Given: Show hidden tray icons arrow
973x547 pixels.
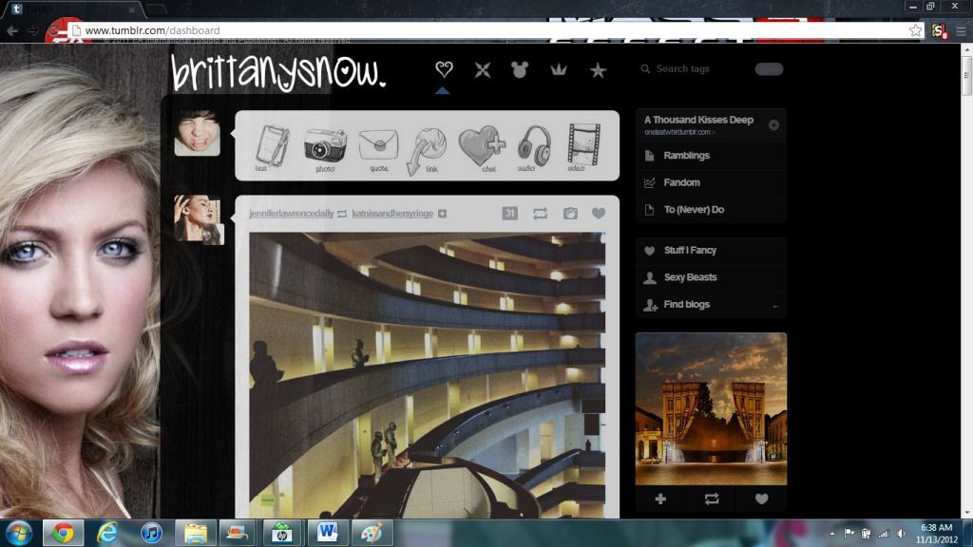Looking at the screenshot, I should click(x=832, y=534).
